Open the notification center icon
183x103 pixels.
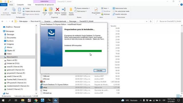tap(178, 100)
